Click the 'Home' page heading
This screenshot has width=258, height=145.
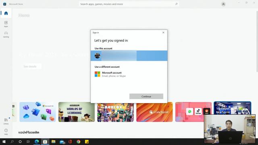[x=24, y=15]
